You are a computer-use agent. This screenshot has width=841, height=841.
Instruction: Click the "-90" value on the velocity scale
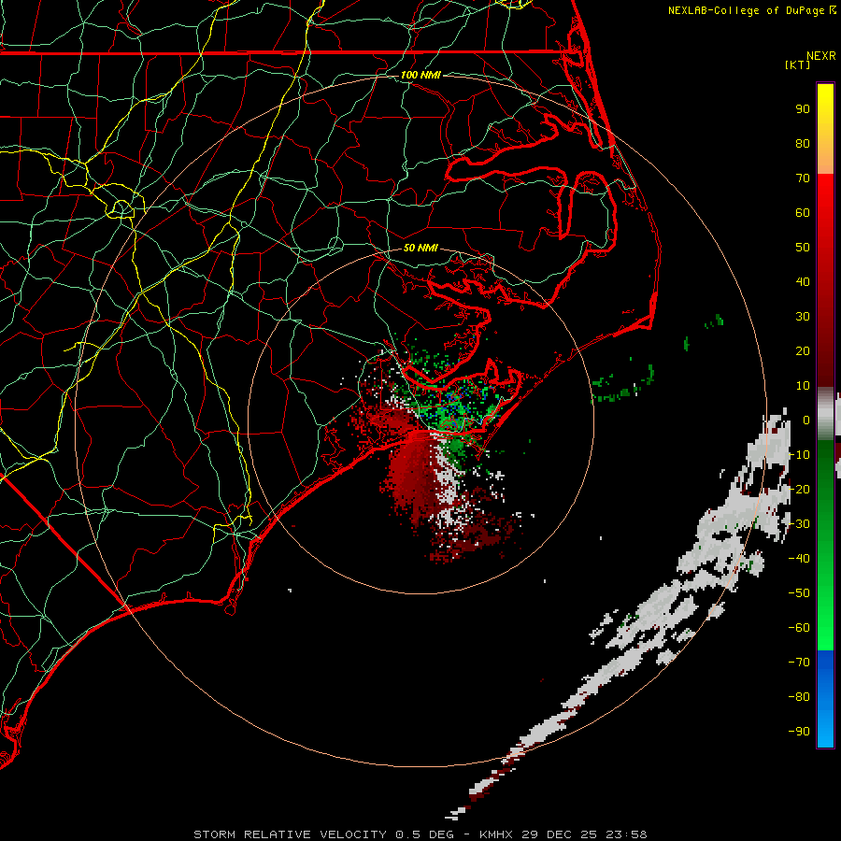[x=799, y=731]
